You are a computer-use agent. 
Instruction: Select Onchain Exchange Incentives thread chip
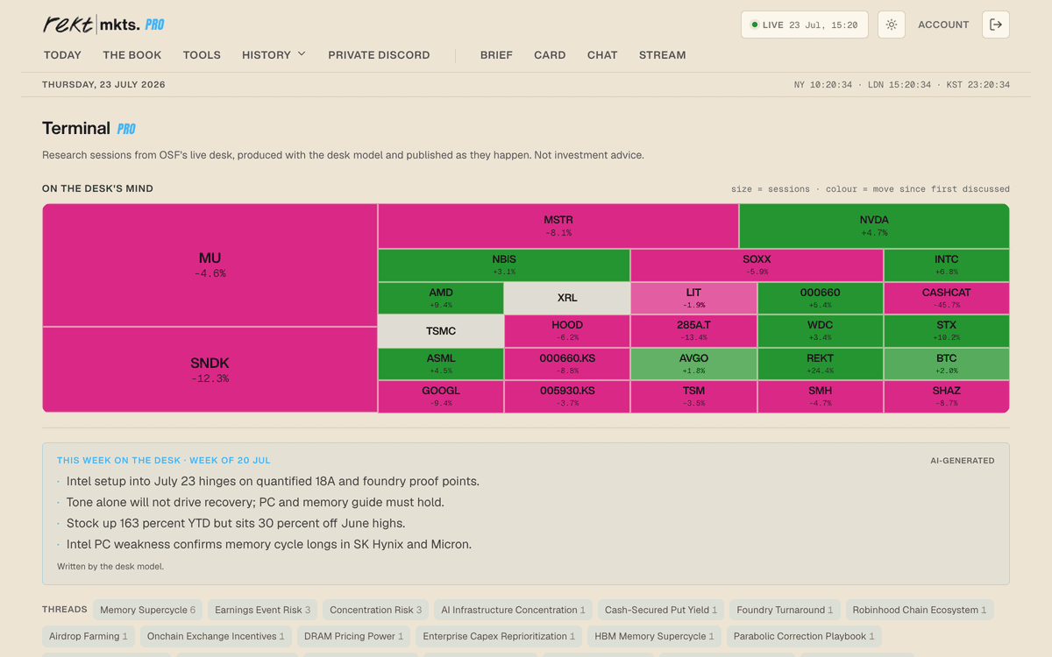tap(217, 636)
